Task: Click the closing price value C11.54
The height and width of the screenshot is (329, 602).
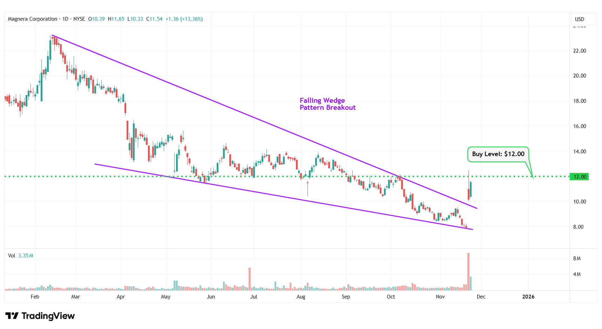Action: click(154, 19)
